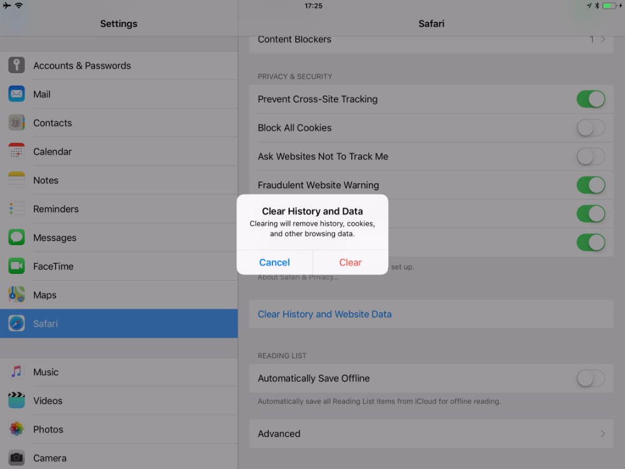The height and width of the screenshot is (469, 625).
Task: Tap the PRIVACY & SECURITY section header
Action: pos(295,76)
